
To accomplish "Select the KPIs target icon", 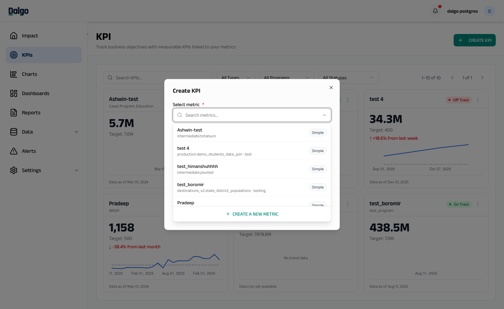I will (14, 55).
